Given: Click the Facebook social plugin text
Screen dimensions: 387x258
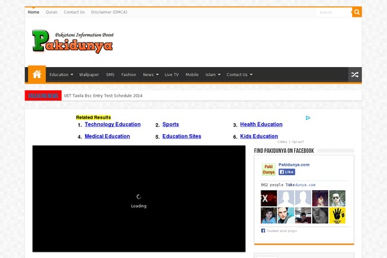Looking at the screenshot, I should 282,231.
